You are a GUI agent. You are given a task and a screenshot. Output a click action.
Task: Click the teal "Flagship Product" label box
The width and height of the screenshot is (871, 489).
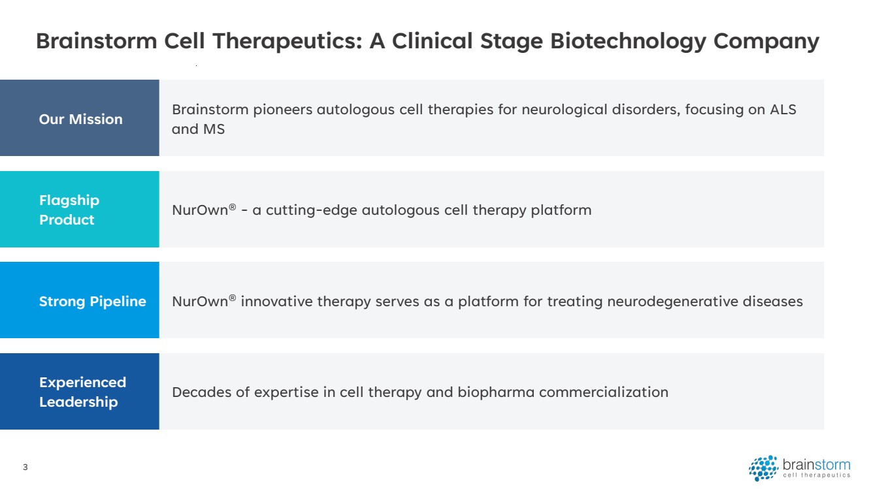(80, 210)
